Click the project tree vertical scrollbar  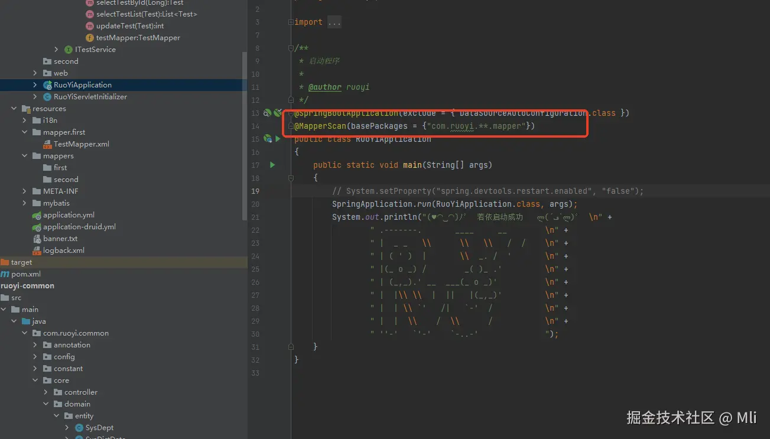(245, 136)
